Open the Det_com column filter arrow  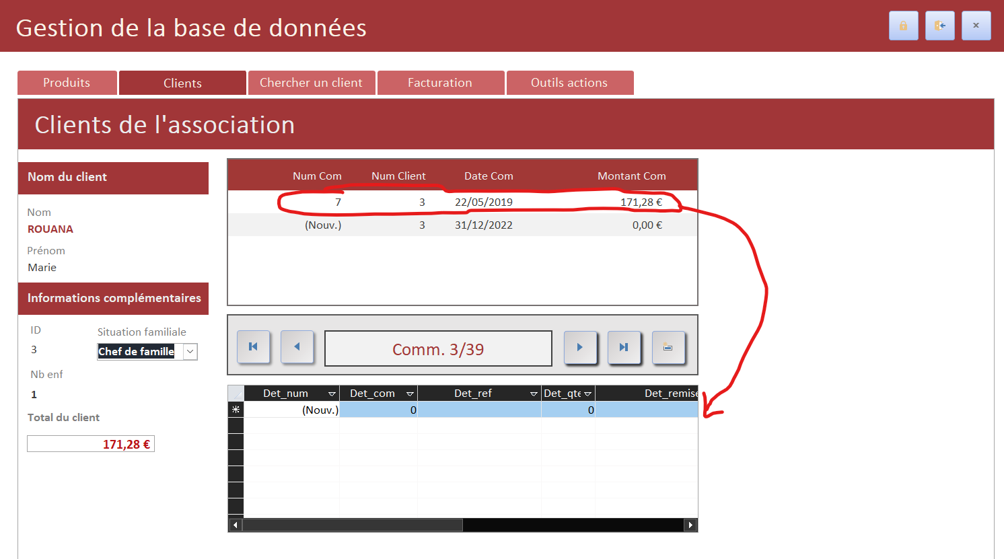click(x=410, y=394)
